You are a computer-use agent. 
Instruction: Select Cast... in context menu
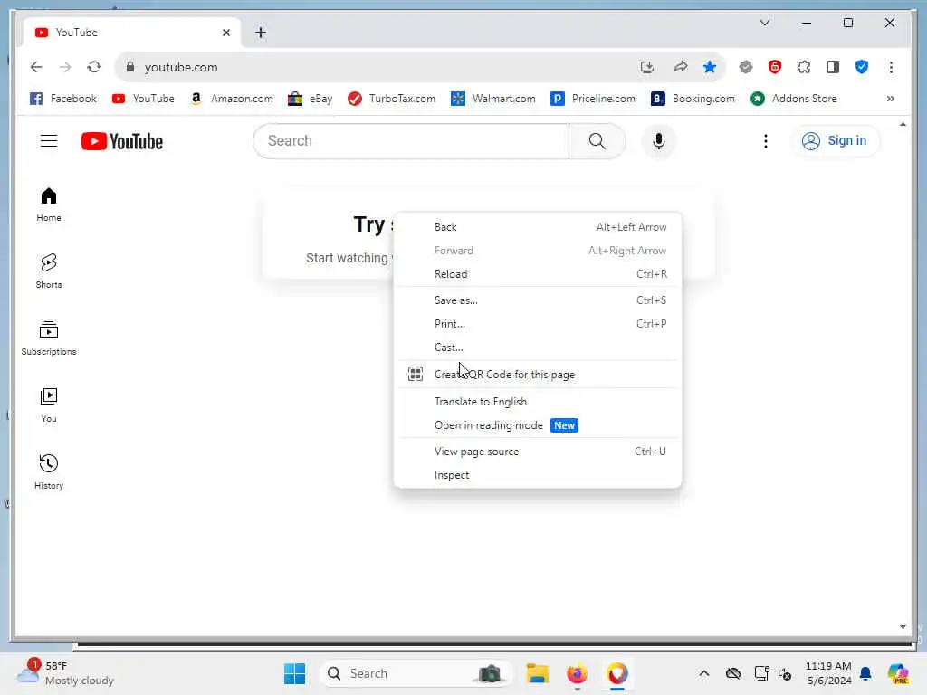(x=538, y=347)
